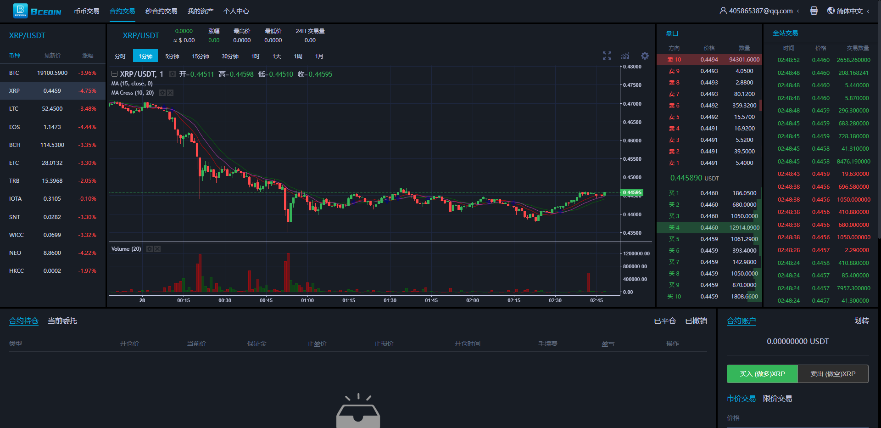
Task: Click the 盘口 order book header
Action: coord(672,34)
